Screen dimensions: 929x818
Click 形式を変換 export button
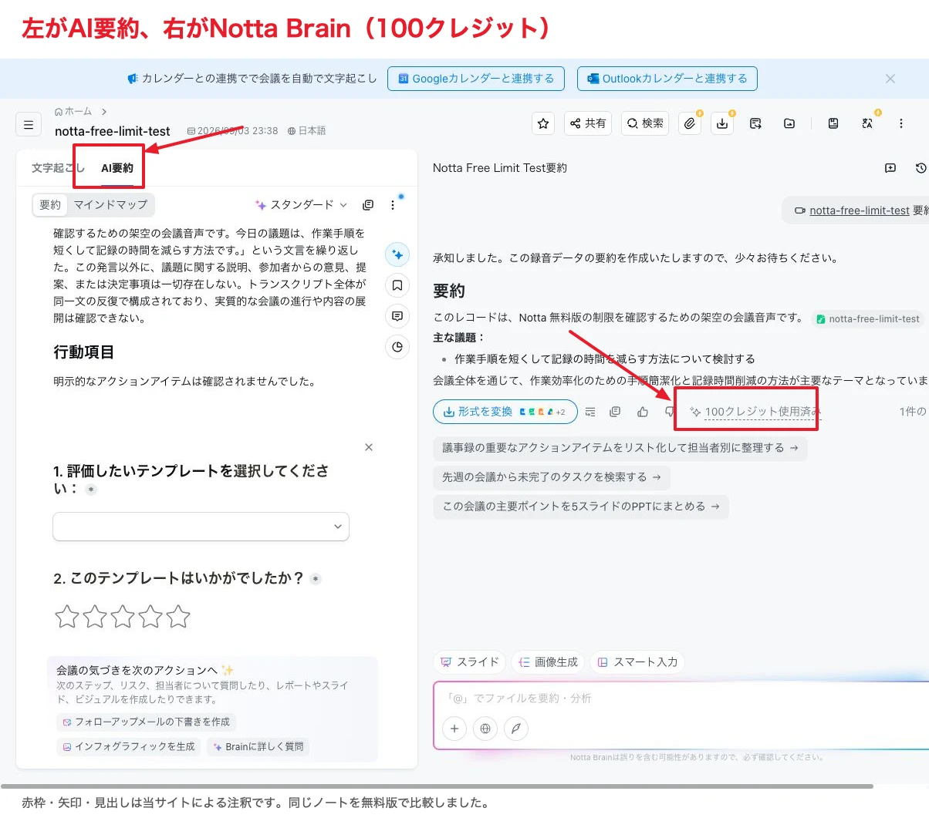coord(505,412)
